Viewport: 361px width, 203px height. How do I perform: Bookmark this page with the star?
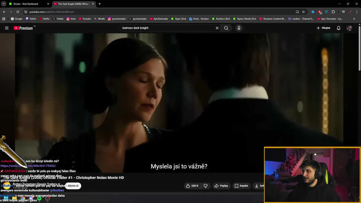303,12
